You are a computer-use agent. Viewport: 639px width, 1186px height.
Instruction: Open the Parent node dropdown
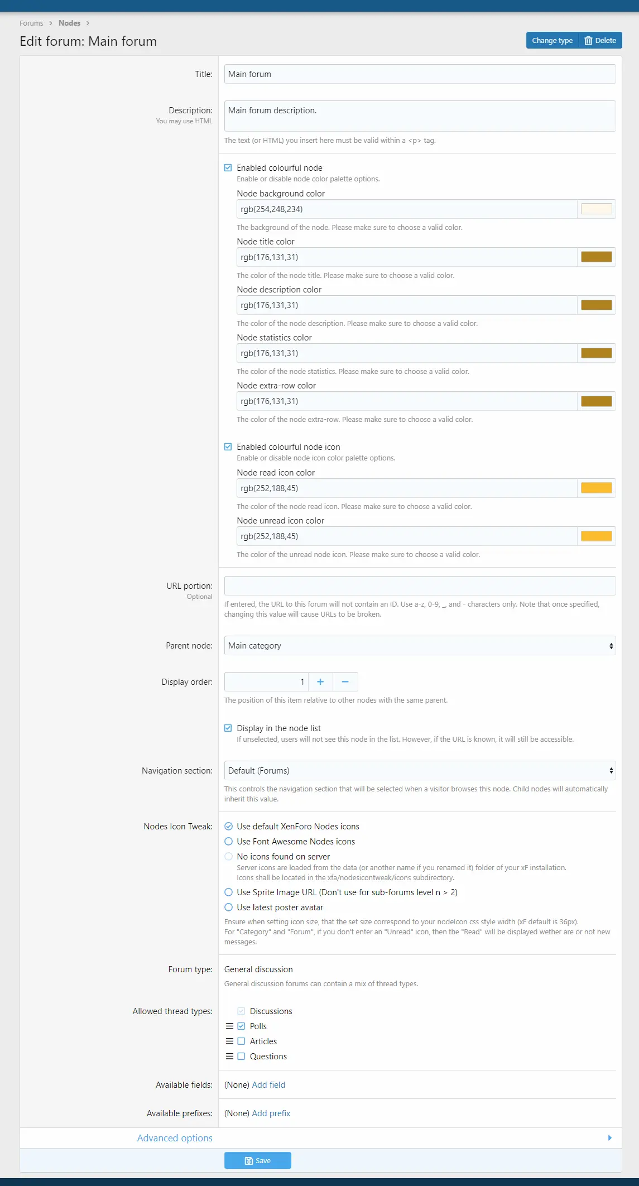click(420, 646)
